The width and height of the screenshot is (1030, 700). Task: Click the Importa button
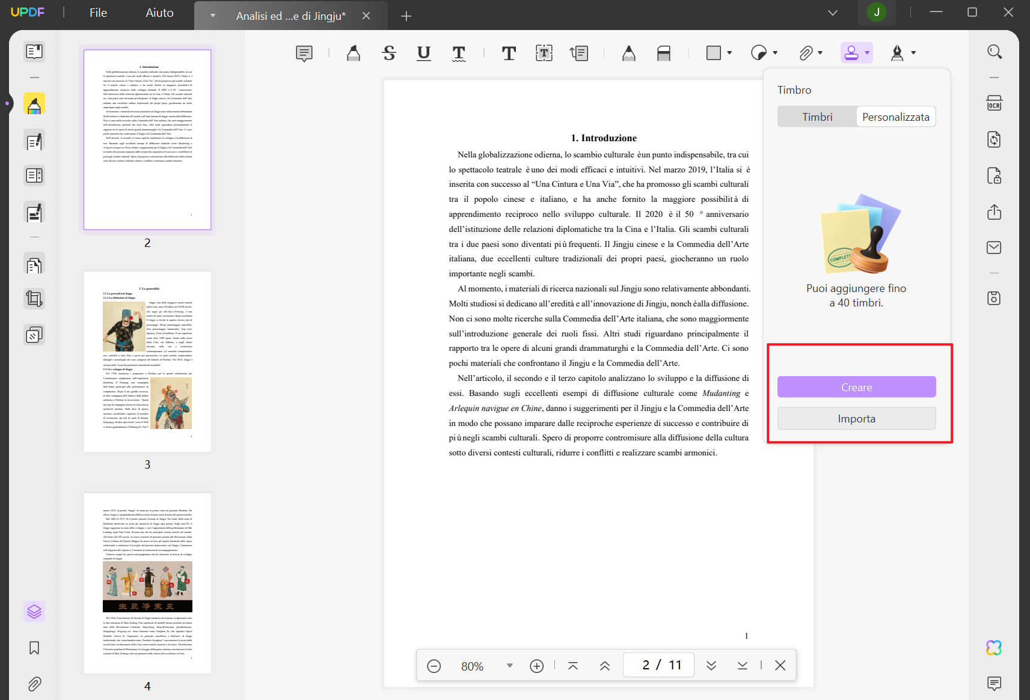click(856, 418)
